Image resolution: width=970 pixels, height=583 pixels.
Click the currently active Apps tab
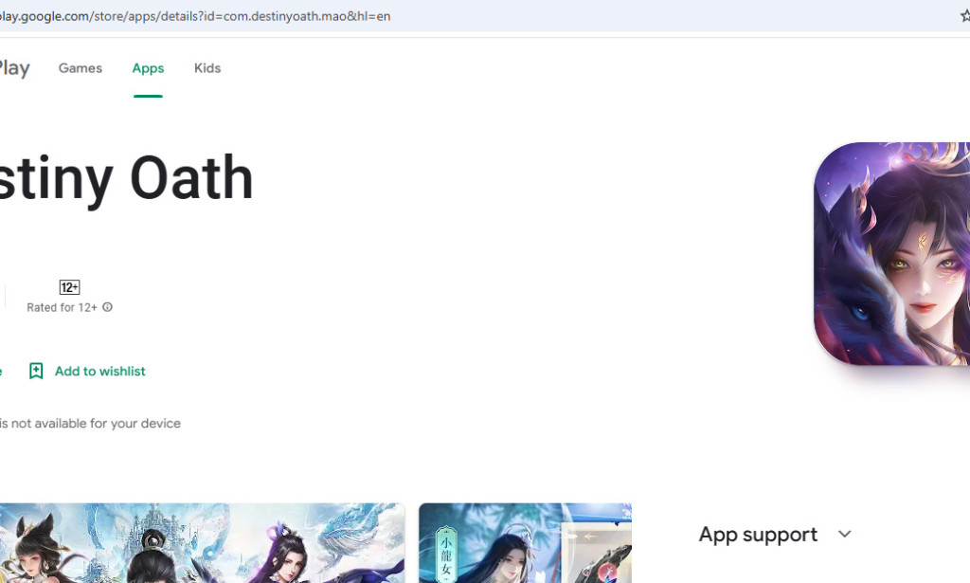[148, 67]
